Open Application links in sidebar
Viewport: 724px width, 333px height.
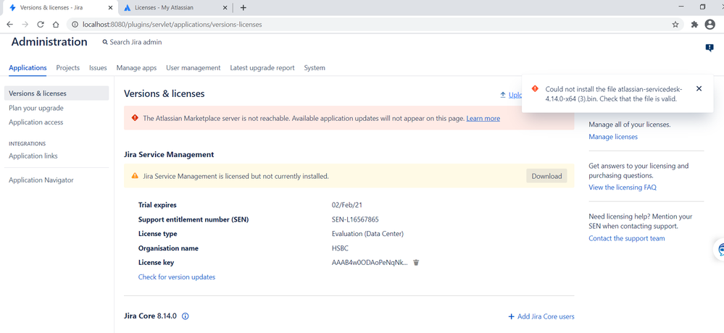33,156
